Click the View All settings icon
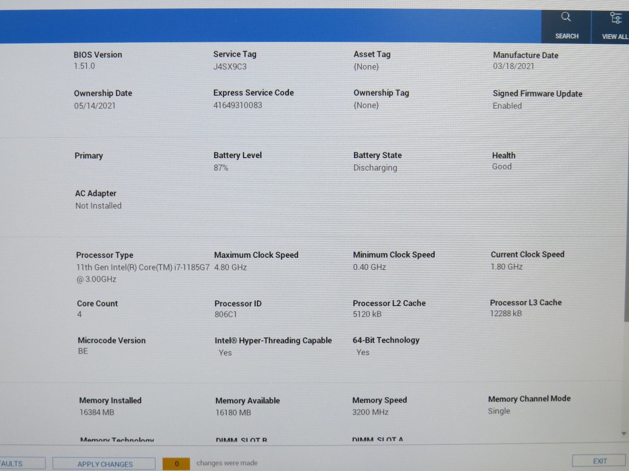Viewport: 629px width, 471px height. [616, 18]
